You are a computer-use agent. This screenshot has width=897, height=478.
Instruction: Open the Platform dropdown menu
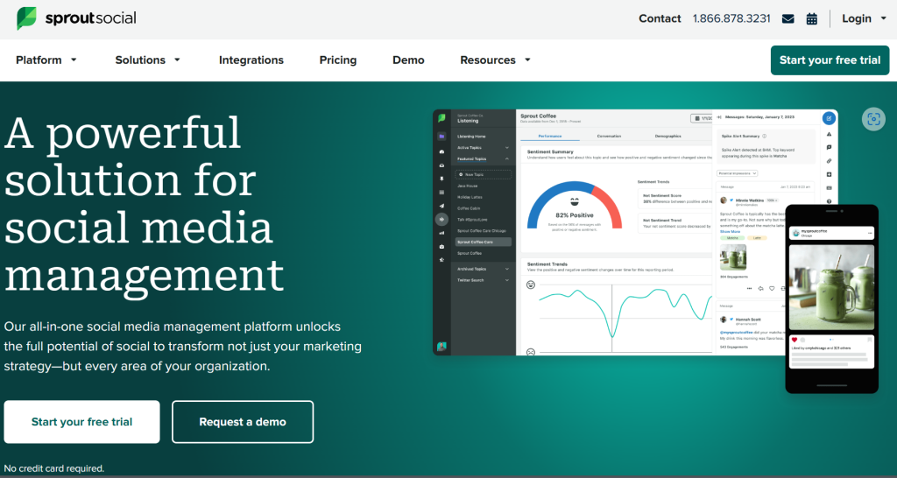[x=46, y=60]
